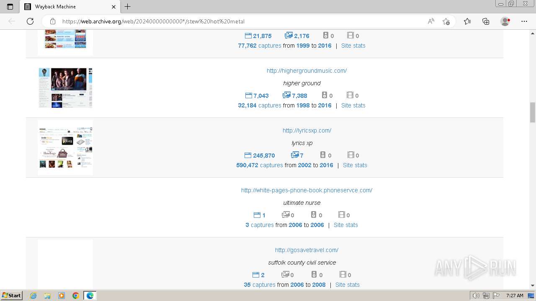Open Read aloud in address bar
This screenshot has width=536, height=301.
tap(431, 21)
